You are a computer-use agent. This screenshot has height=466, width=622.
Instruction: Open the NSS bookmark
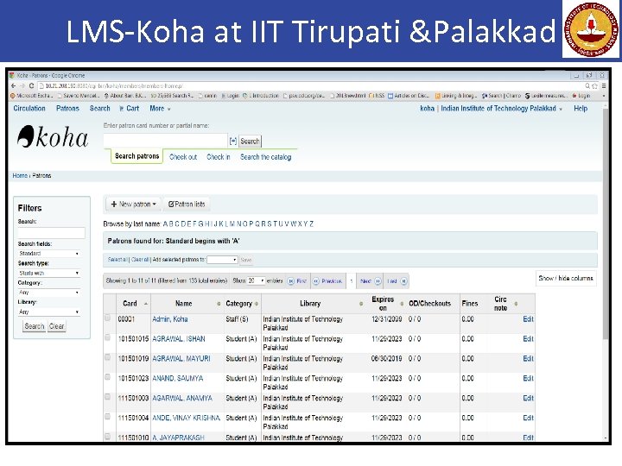[377, 96]
